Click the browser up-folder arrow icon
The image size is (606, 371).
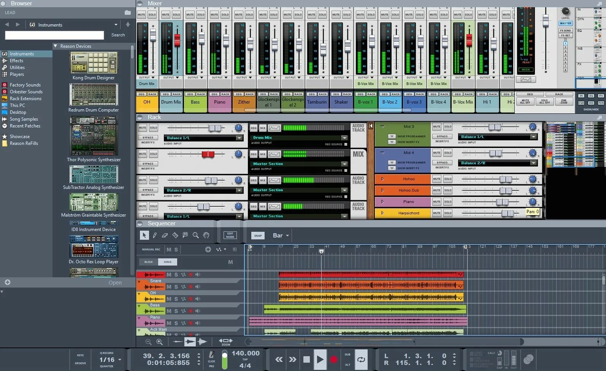[128, 25]
